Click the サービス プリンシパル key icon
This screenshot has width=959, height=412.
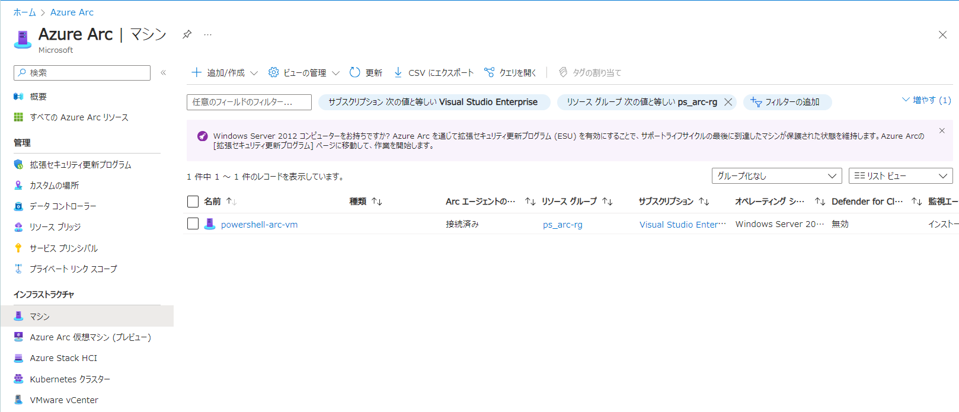click(x=18, y=248)
